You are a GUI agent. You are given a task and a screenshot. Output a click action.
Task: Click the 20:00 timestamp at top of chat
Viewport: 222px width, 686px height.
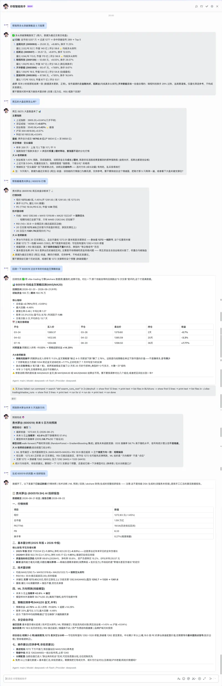coord(111,16)
